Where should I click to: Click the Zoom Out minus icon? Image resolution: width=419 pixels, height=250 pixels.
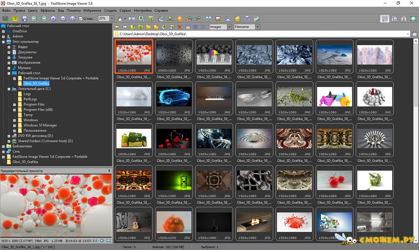pos(63,19)
